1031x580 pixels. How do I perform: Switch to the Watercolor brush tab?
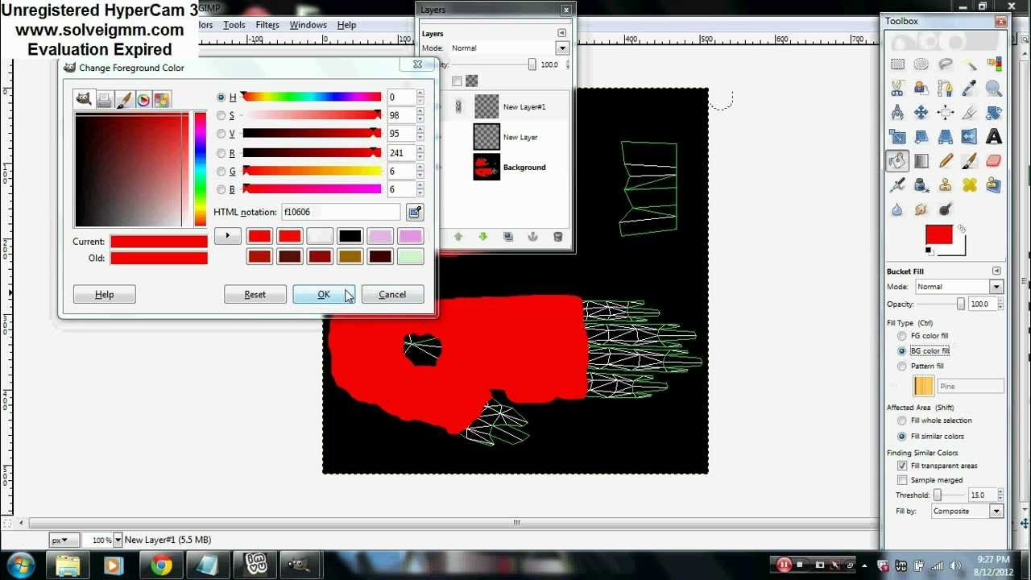pos(123,99)
